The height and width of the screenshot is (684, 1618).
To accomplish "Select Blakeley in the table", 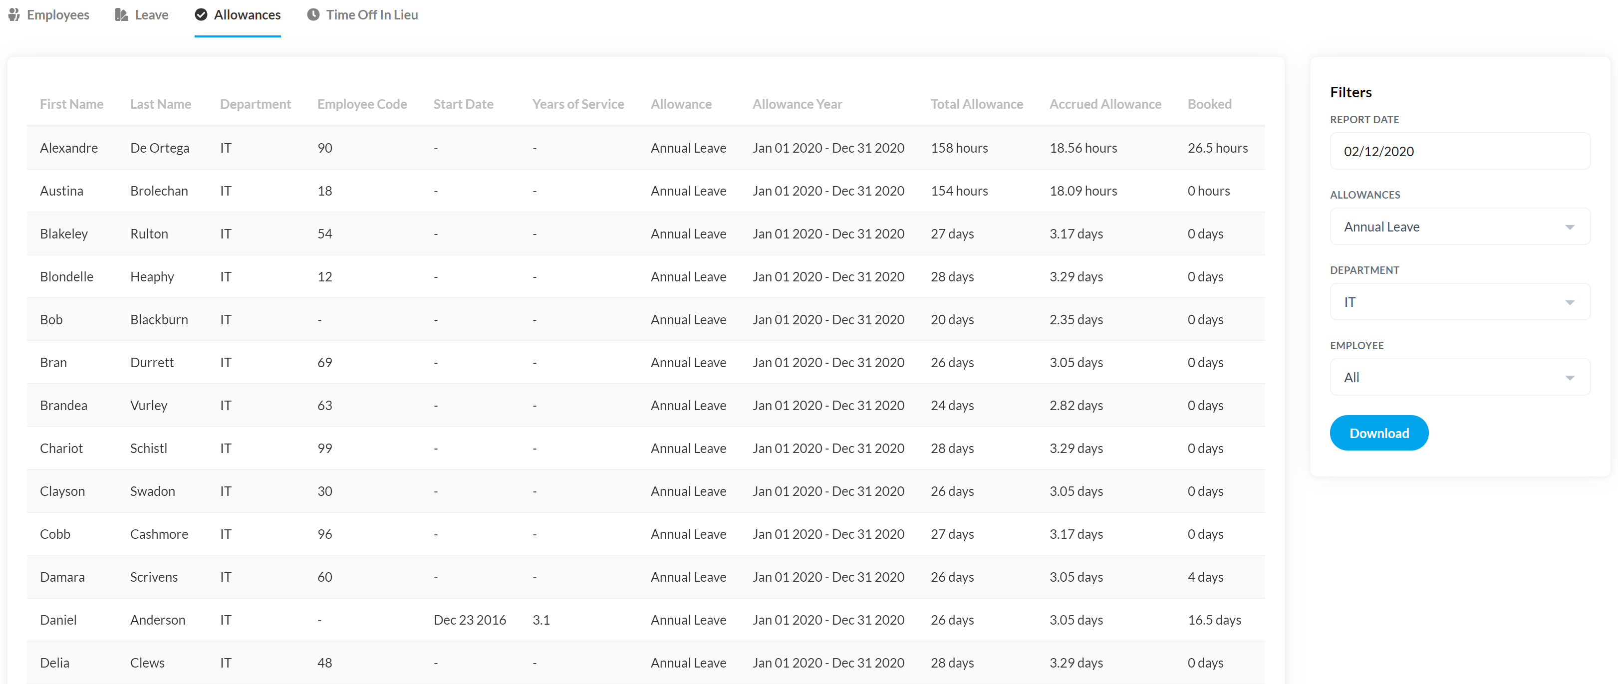I will (x=64, y=234).
